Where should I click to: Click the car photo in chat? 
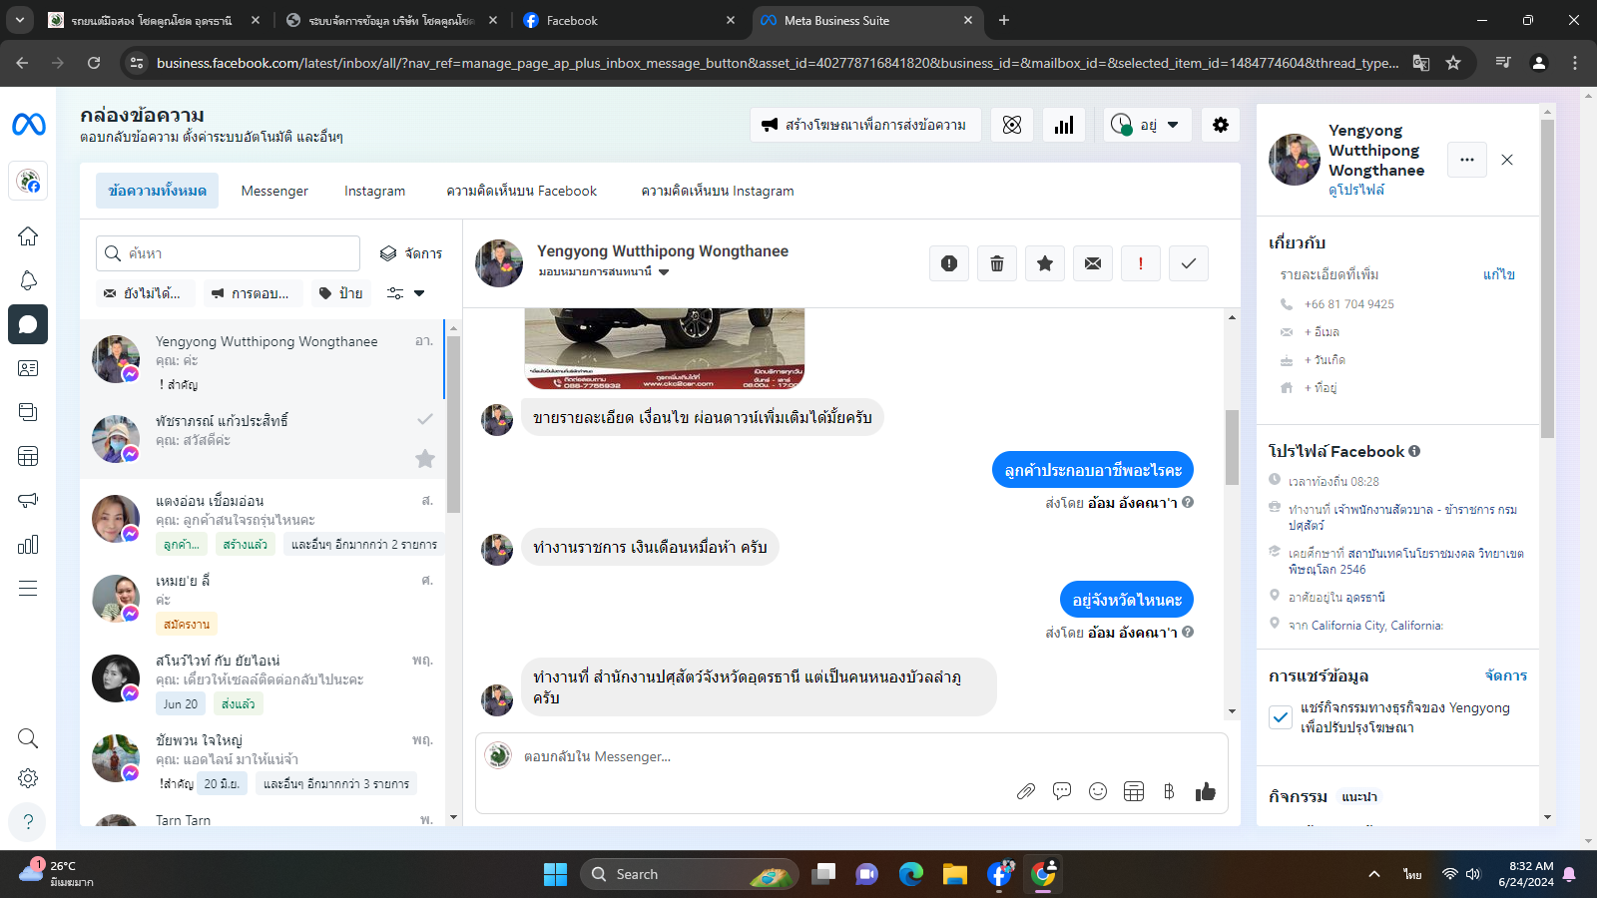click(x=665, y=348)
